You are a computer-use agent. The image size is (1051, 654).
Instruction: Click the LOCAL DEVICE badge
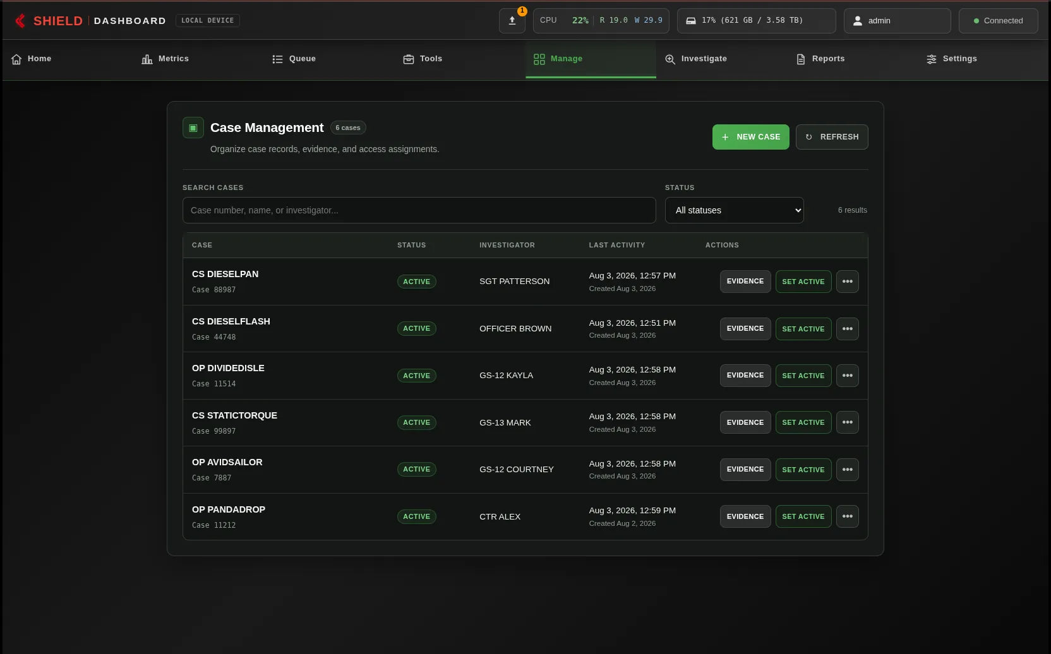208,21
